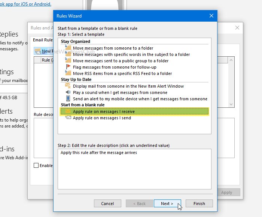Select 'Play a sound when I get messages'

point(120,92)
